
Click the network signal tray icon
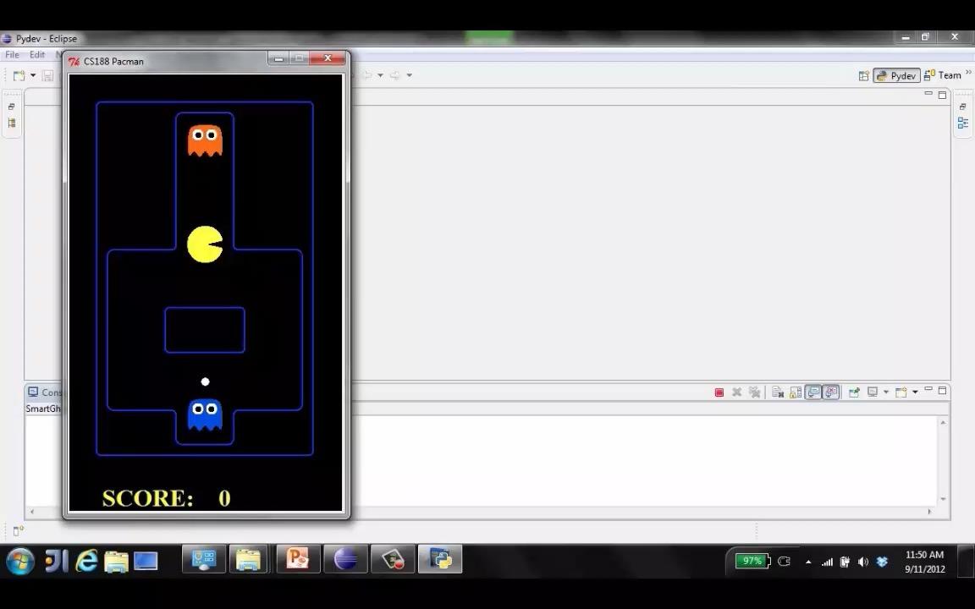point(827,562)
